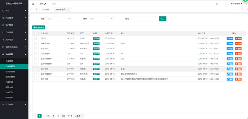
Task: Expand the 产品管理 sidebar menu
Action: click(x=14, y=18)
